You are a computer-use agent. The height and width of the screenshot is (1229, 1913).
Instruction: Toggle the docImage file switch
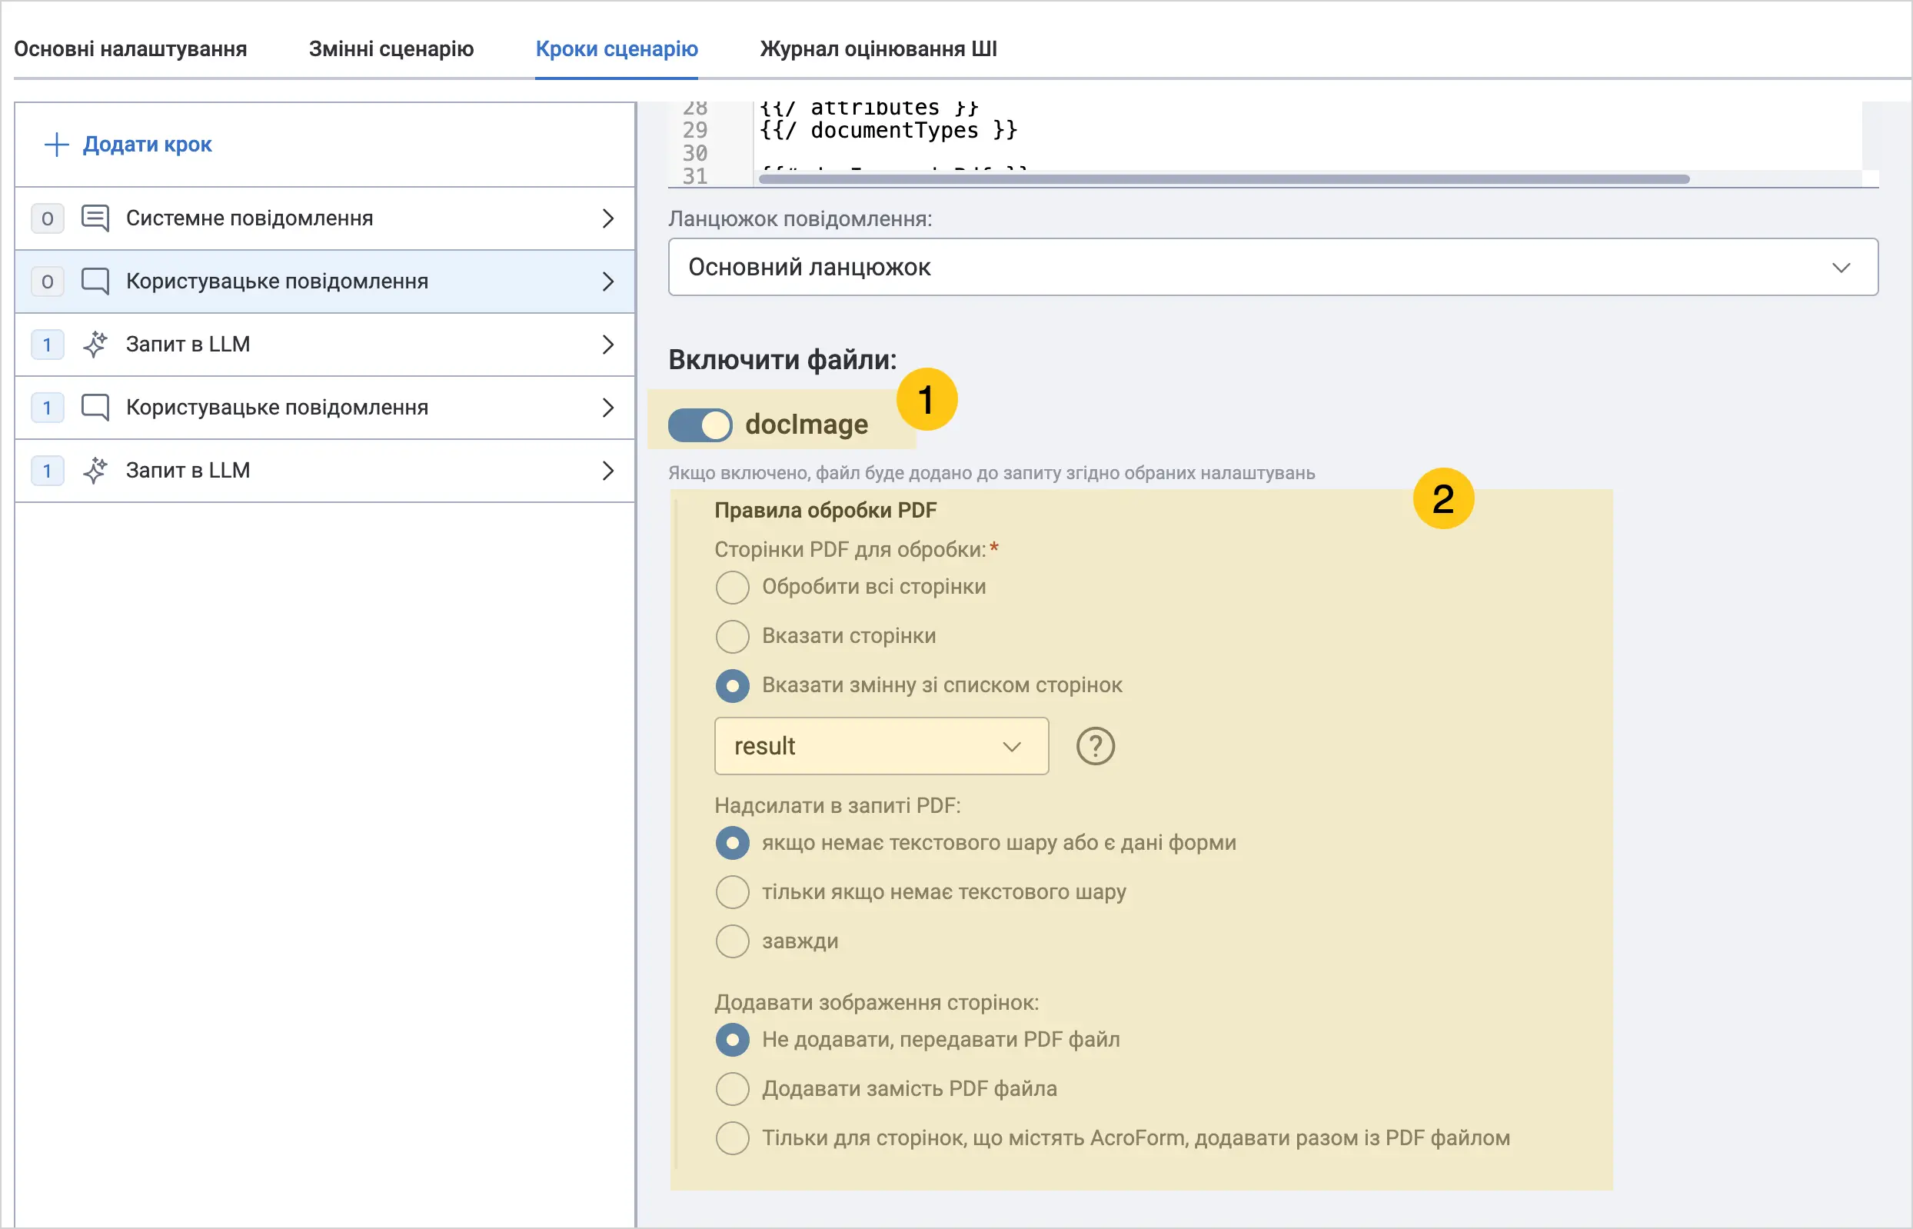(700, 425)
